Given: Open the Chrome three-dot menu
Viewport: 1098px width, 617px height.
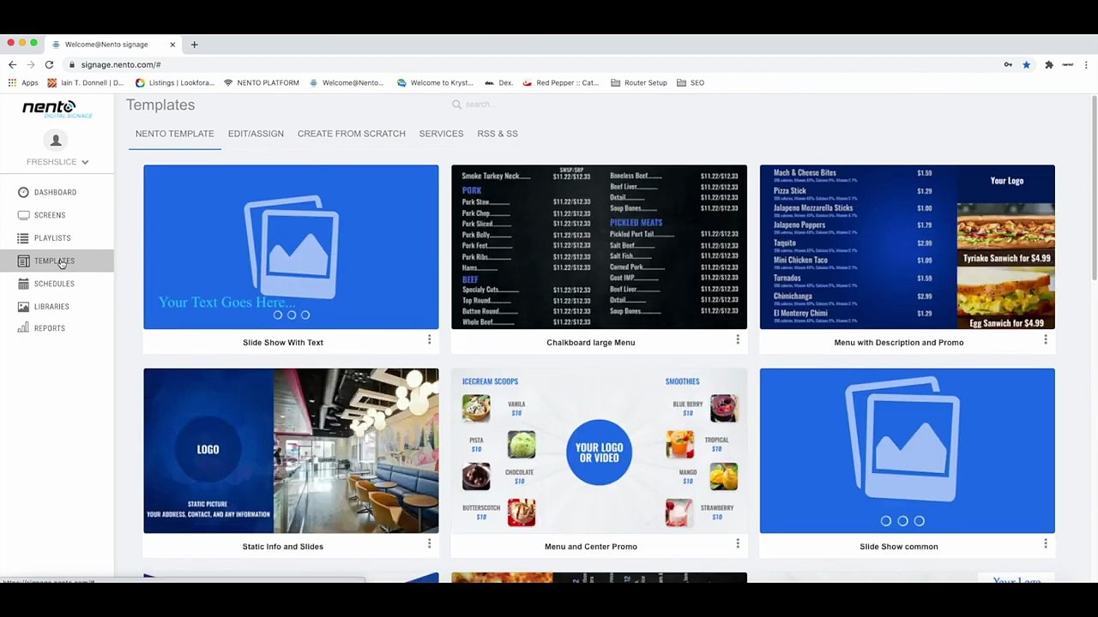Looking at the screenshot, I should (x=1086, y=64).
